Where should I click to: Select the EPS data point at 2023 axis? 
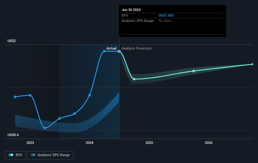(30, 95)
